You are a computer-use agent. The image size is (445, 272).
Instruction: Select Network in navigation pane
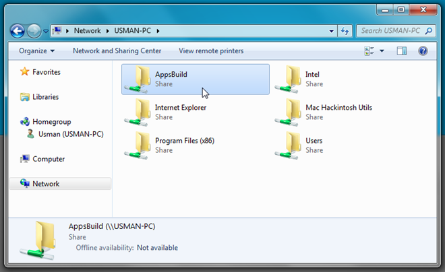46,184
